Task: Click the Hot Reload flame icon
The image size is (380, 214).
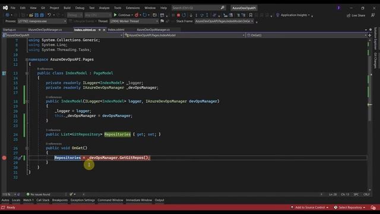Action: pos(137,15)
